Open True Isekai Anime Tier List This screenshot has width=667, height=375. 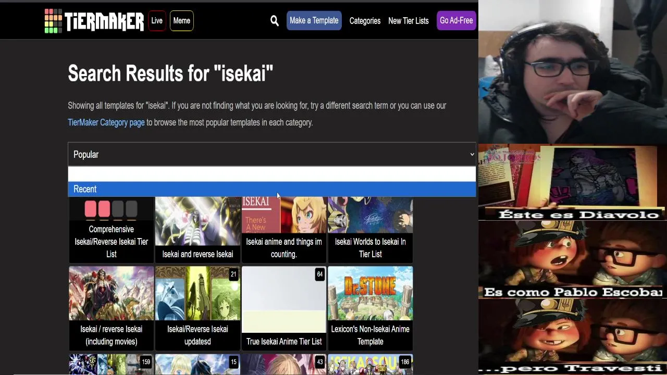pyautogui.click(x=284, y=308)
